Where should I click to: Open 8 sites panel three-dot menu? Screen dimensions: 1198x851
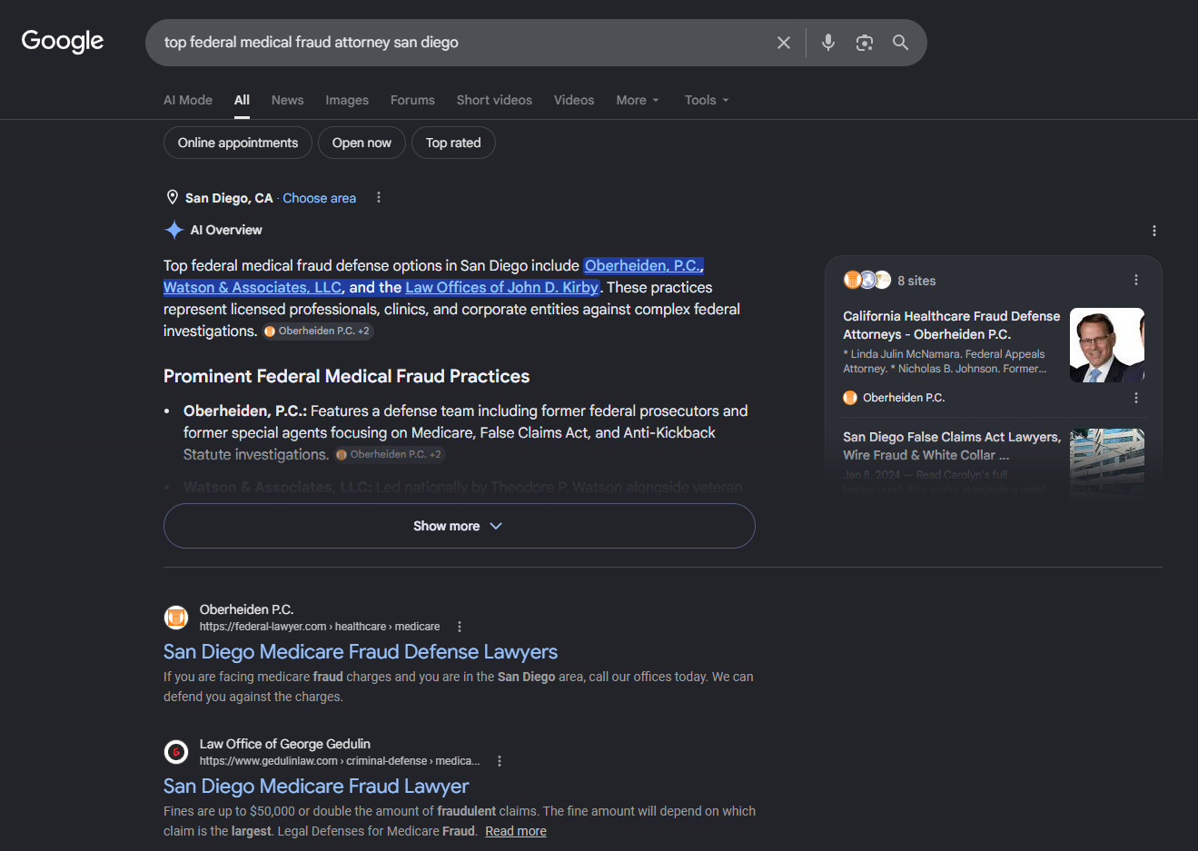1136,280
